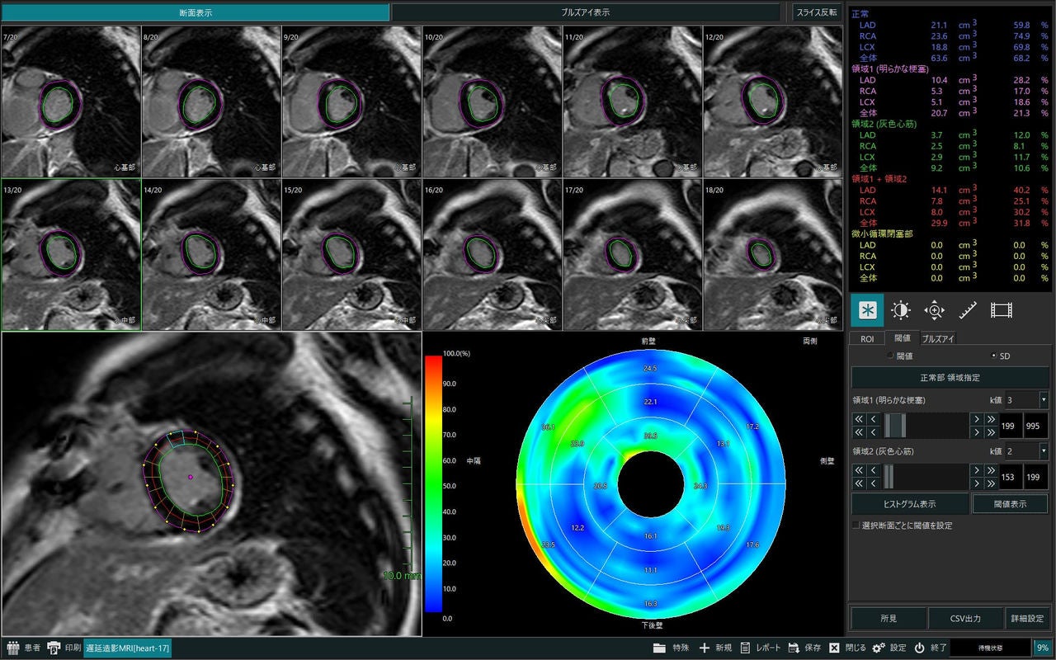The width and height of the screenshot is (1056, 660).
Task: Click the 16.3 bullseye segment value
Action: (x=650, y=604)
